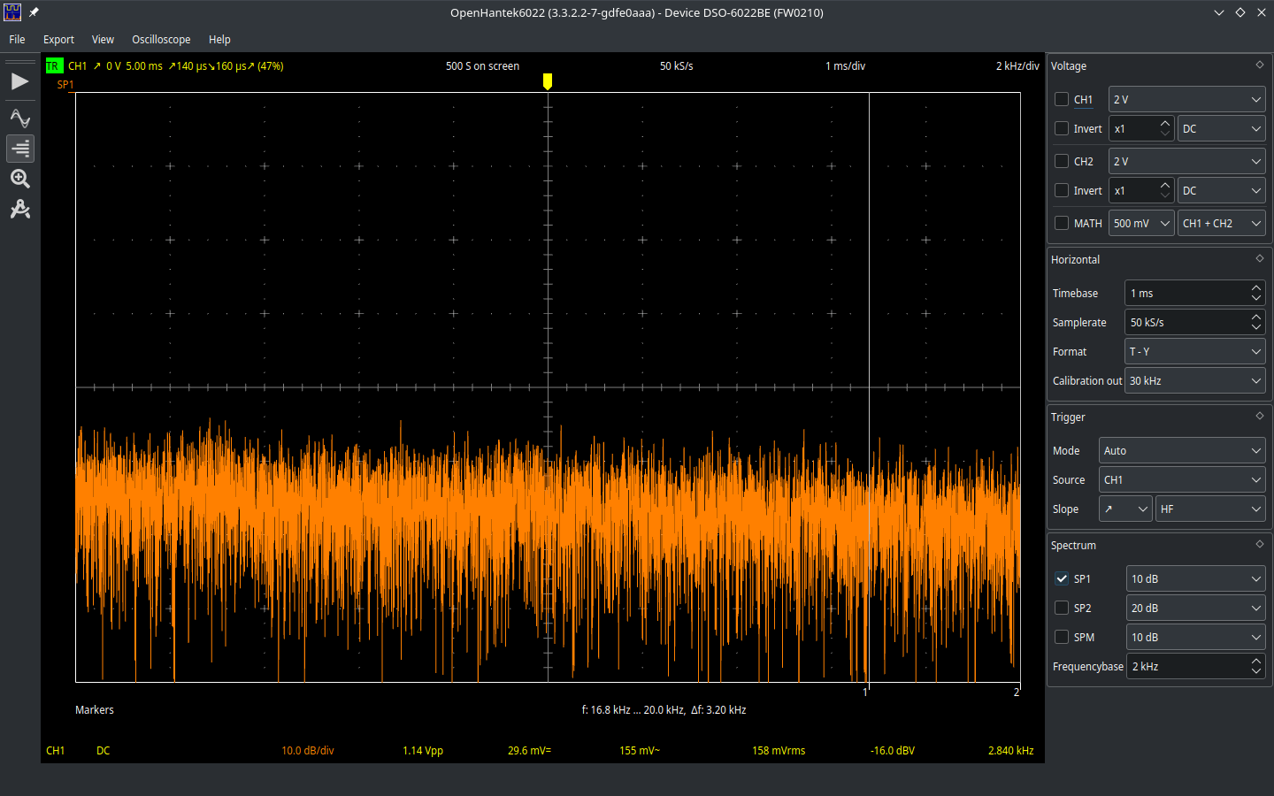Click the Frequencybase 2 kHz spinbox
The height and width of the screenshot is (796, 1274).
(1195, 666)
